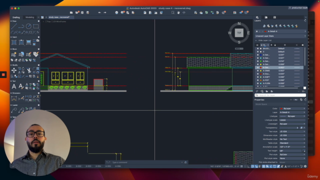This screenshot has width=320, height=180.
Task: Open the current layer A-Detail-4 dropdown
Action: pos(280,31)
